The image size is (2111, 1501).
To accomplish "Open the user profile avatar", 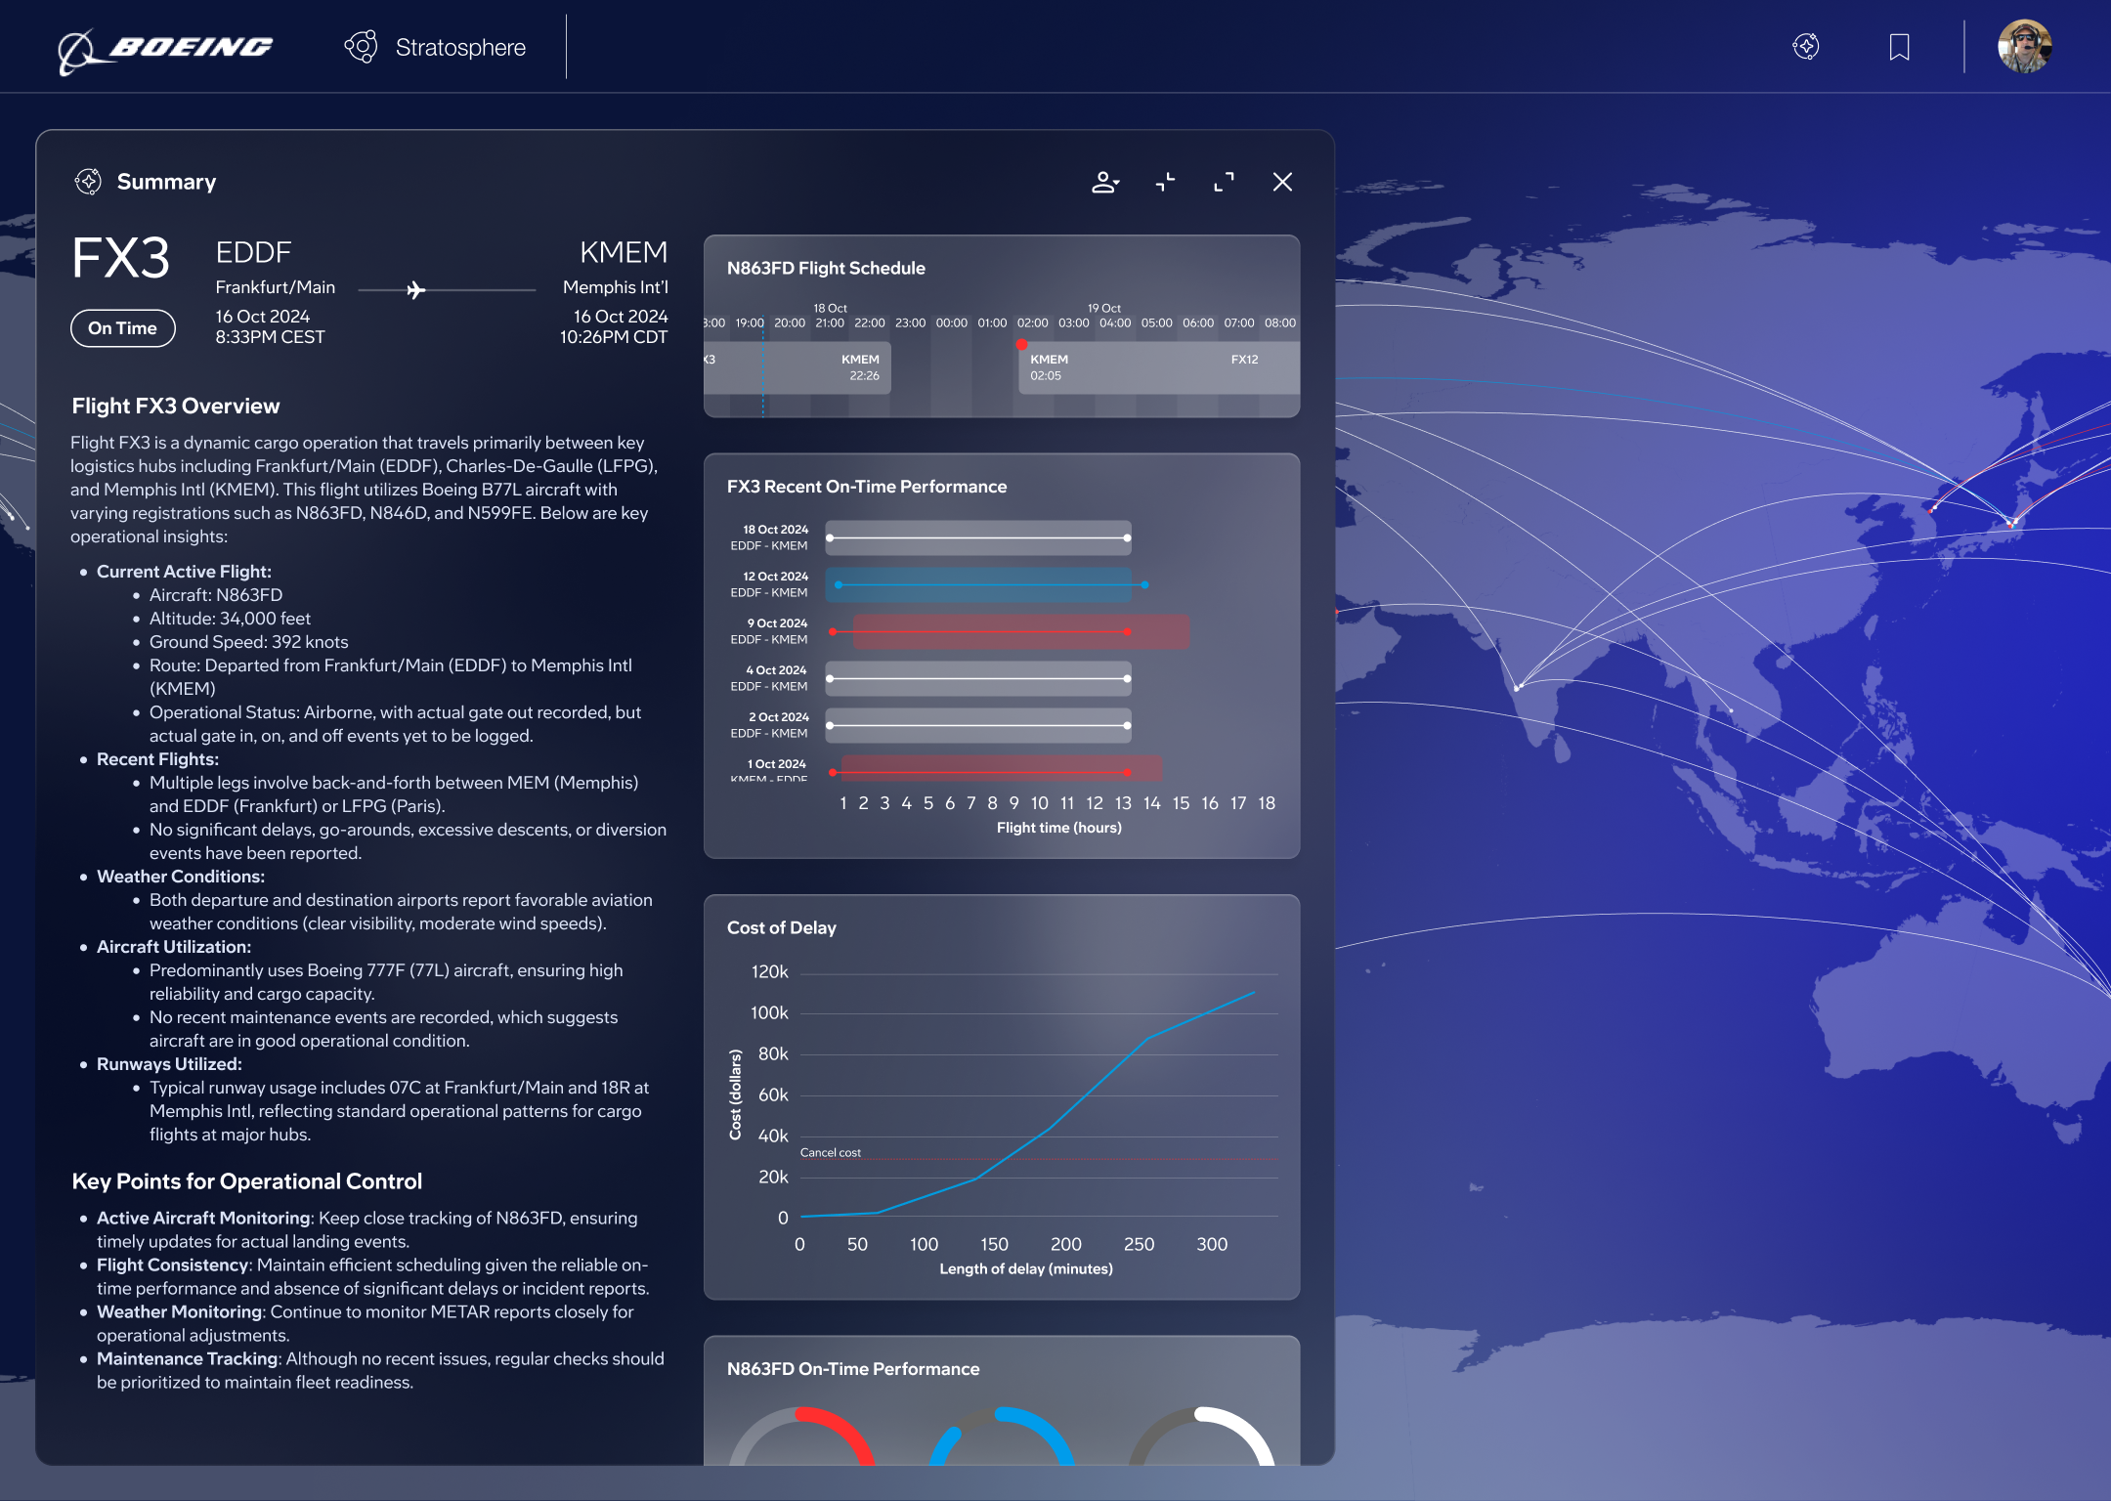I will coord(2024,47).
